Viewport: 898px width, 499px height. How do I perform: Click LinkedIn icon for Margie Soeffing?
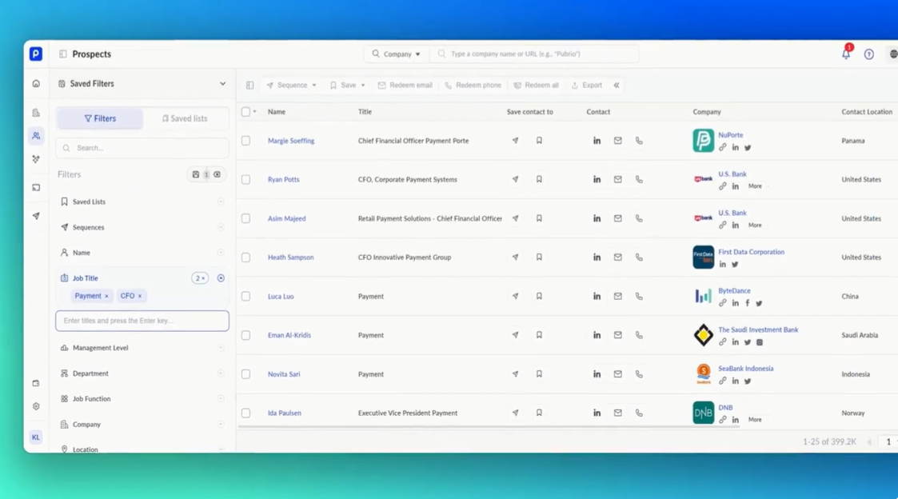coord(597,141)
